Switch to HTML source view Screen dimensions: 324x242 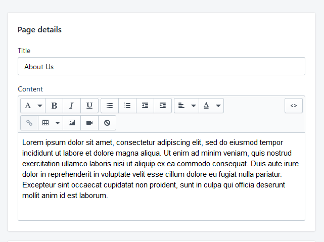[x=293, y=106]
